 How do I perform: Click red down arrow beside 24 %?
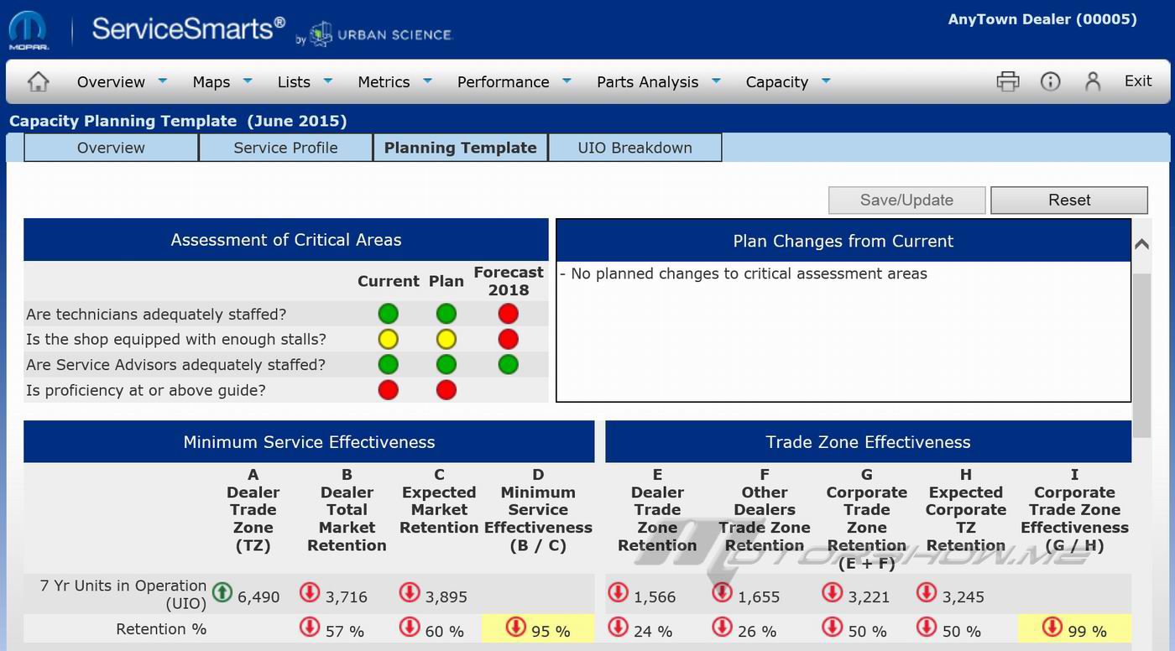click(618, 627)
